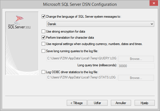
Task: Click the dialog title bar text
Action: click(x=80, y=4)
